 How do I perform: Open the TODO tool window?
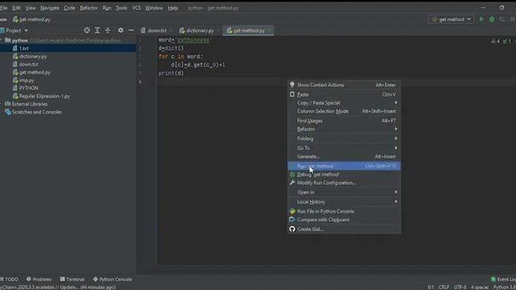point(9,280)
